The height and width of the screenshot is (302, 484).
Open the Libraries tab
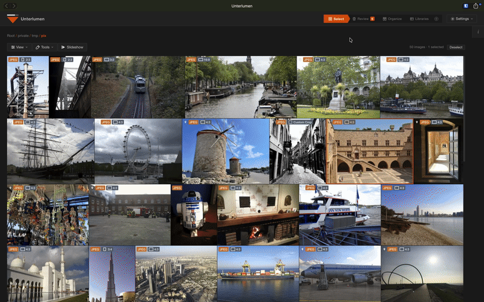point(419,19)
